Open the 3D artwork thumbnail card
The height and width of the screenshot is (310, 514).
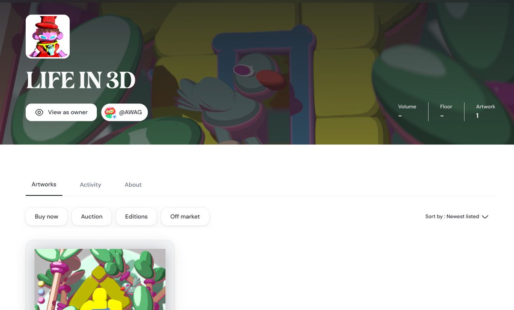100,276
